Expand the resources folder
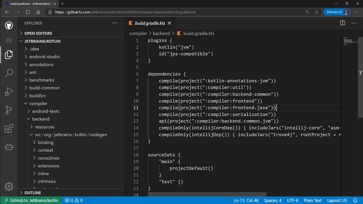363x204 pixels. point(71,127)
